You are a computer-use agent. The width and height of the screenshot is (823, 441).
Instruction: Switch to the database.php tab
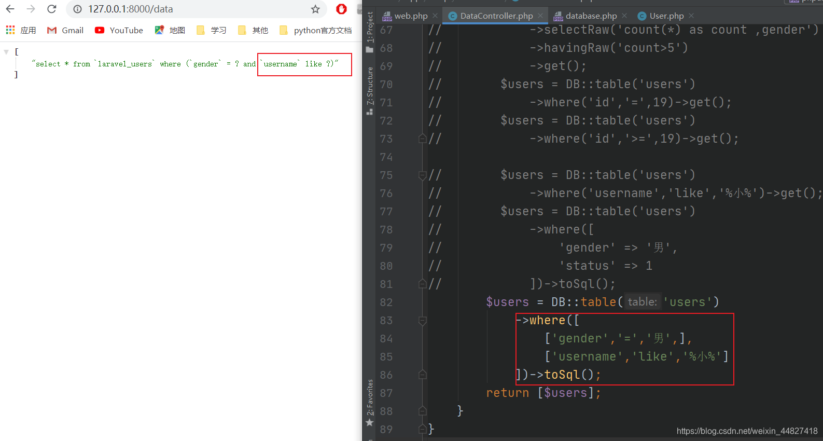coord(585,16)
